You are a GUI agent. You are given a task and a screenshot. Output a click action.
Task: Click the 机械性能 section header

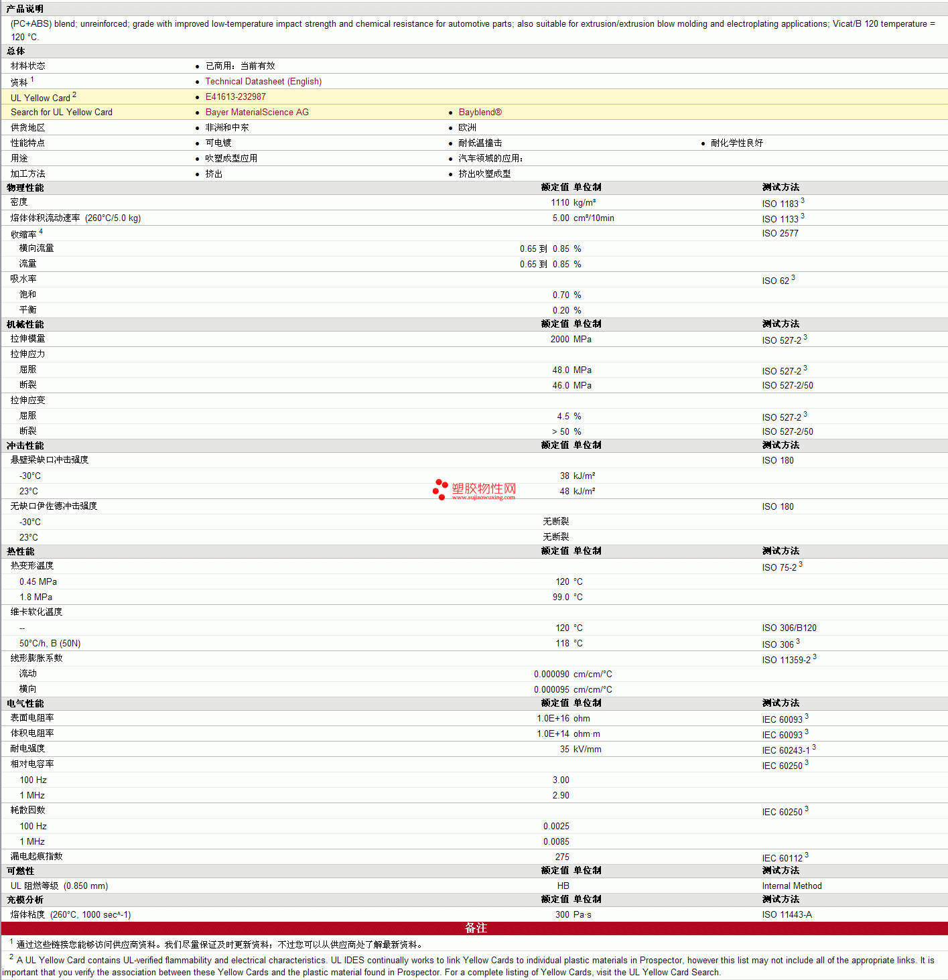coord(25,324)
